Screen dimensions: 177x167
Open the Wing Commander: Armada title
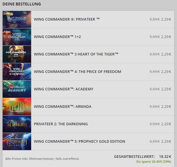coord(63,107)
